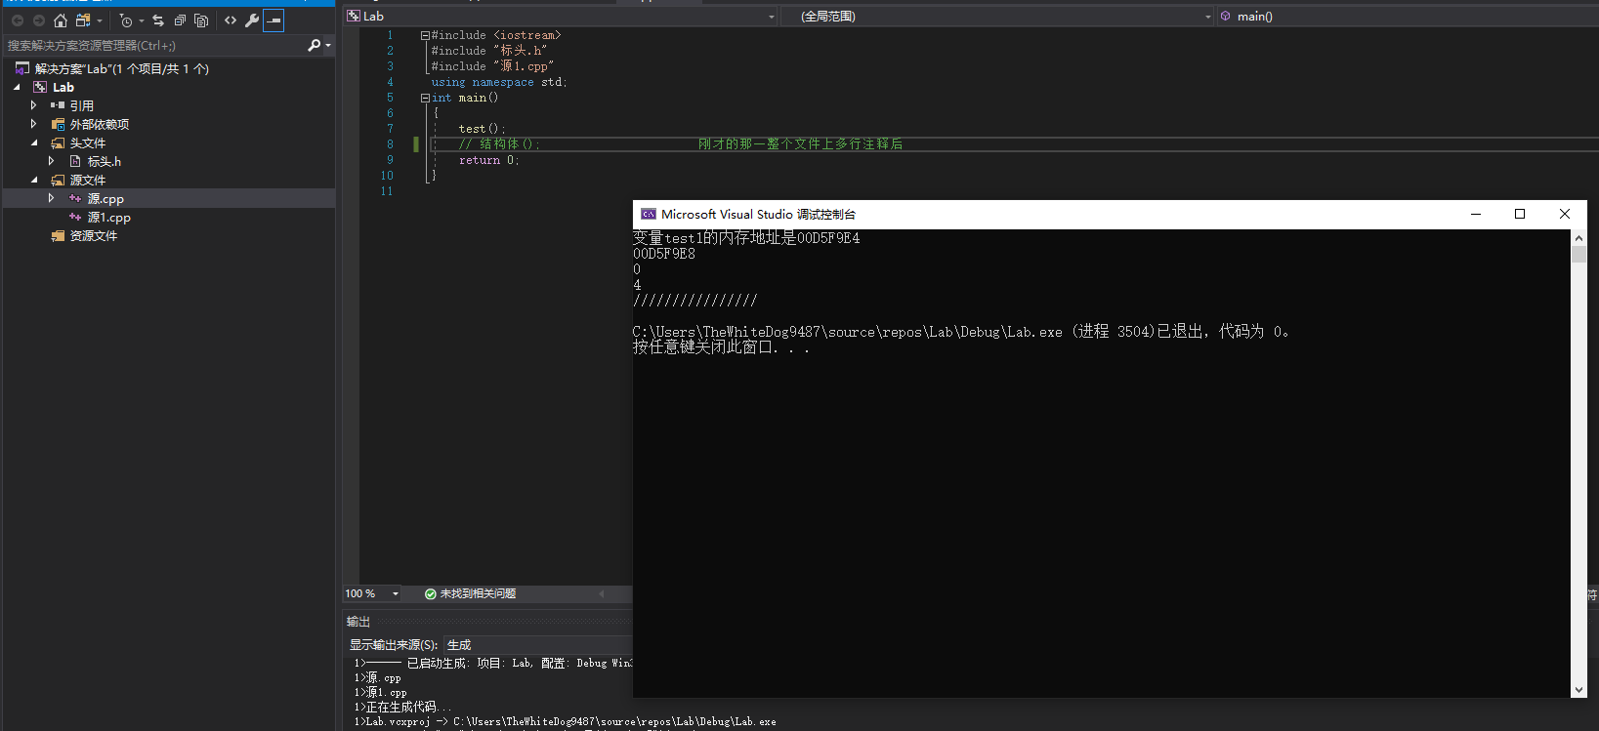Click the 未找到相关问题 status indicator
The image size is (1599, 731).
tap(478, 593)
